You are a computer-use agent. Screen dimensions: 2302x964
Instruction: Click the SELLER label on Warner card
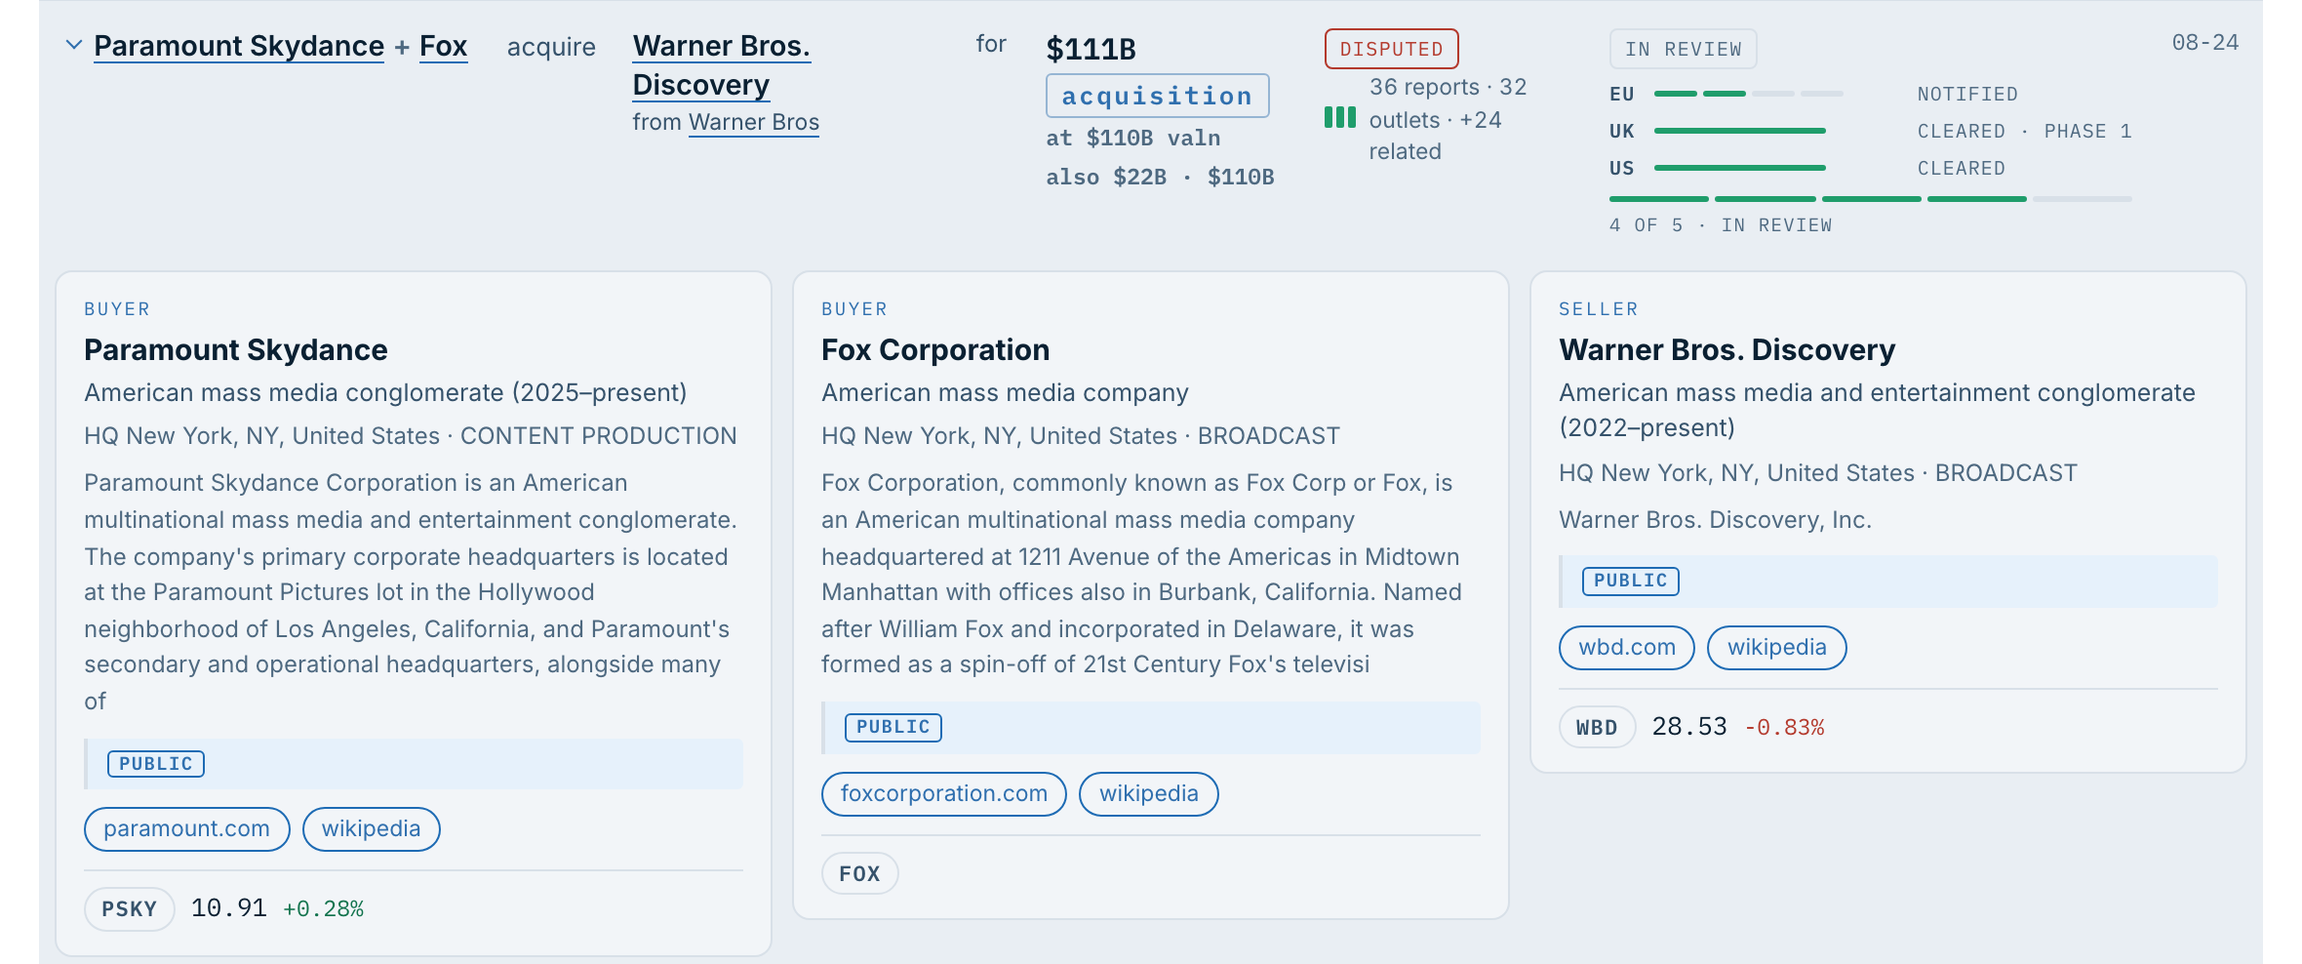(x=1599, y=309)
